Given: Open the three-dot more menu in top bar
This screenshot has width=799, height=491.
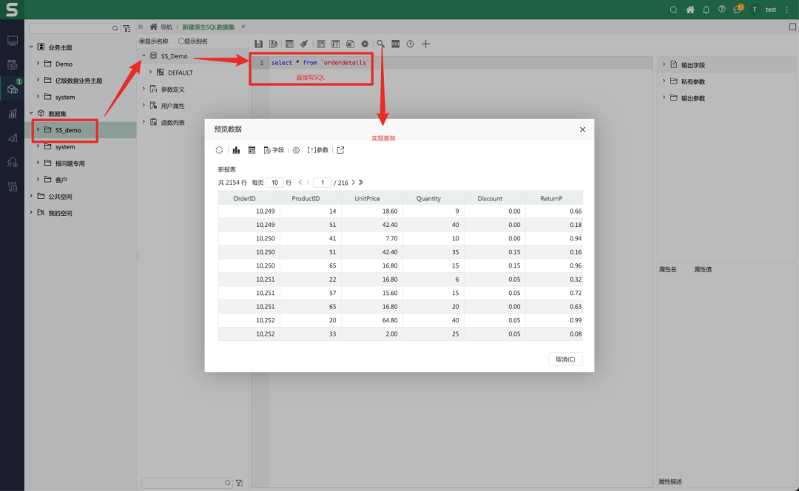Looking at the screenshot, I should pos(786,10).
